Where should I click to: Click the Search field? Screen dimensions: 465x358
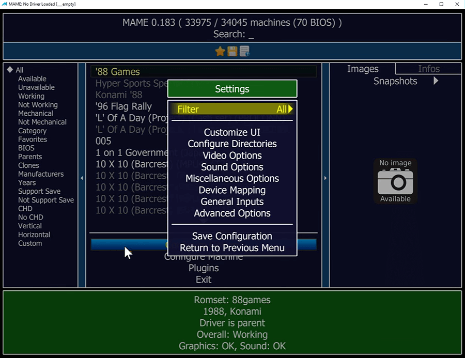click(234, 34)
